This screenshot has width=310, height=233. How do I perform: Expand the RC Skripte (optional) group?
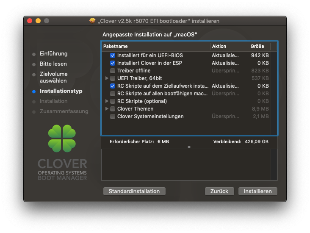tap(107, 101)
